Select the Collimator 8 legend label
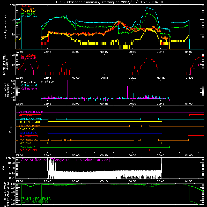Image resolution: width=207 pixels, height=207 pixels. coord(29,85)
